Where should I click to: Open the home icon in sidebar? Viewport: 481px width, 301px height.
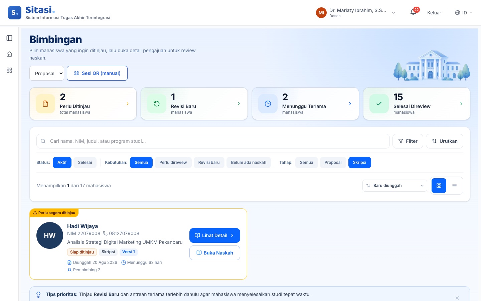[x=9, y=54]
